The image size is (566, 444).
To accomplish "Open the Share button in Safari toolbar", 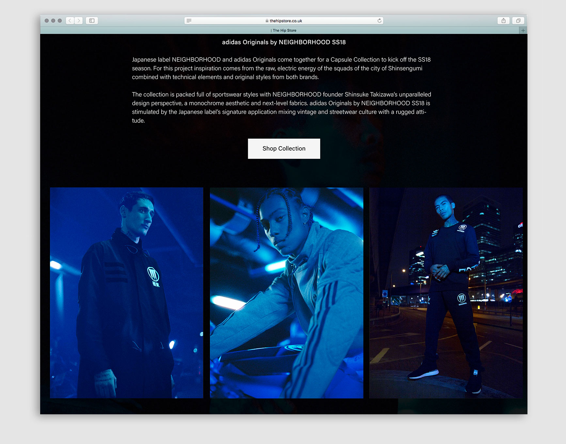I will tap(504, 21).
